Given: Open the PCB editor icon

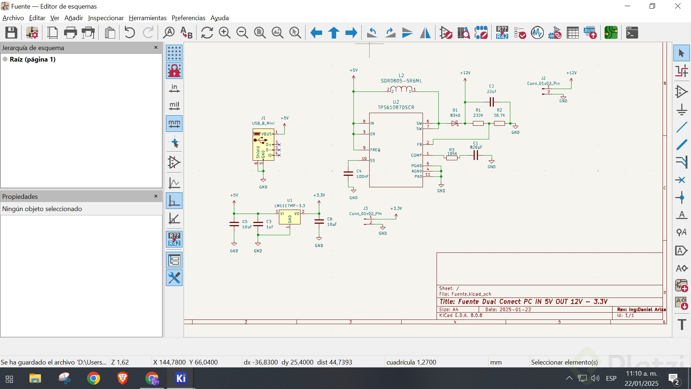Looking at the screenshot, I should pos(611,33).
